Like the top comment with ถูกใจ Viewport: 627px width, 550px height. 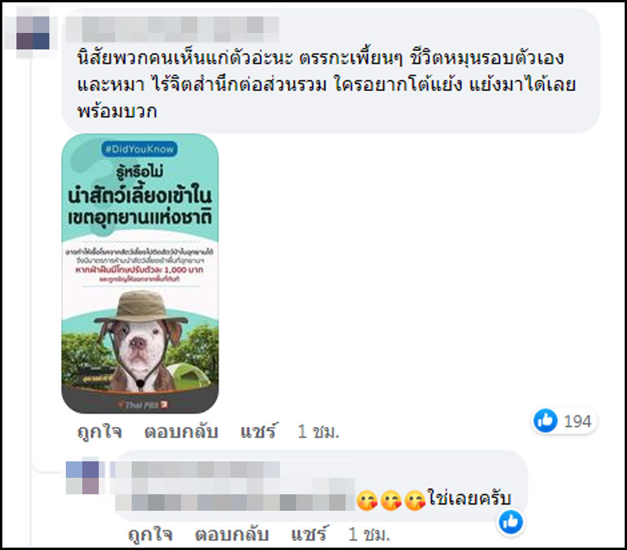(x=100, y=432)
